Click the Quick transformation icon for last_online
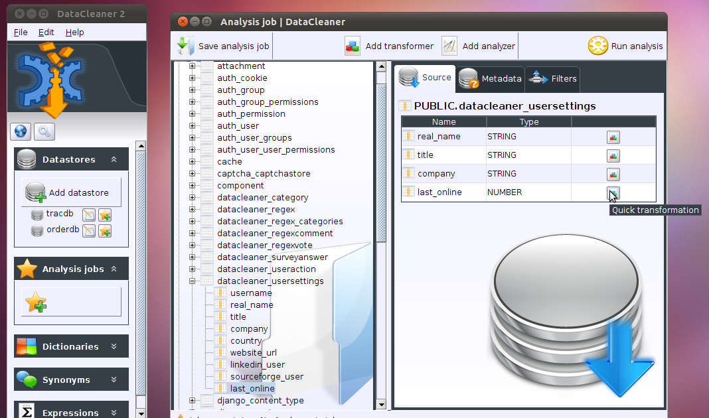Viewport: 709px width, 418px height. (x=613, y=192)
